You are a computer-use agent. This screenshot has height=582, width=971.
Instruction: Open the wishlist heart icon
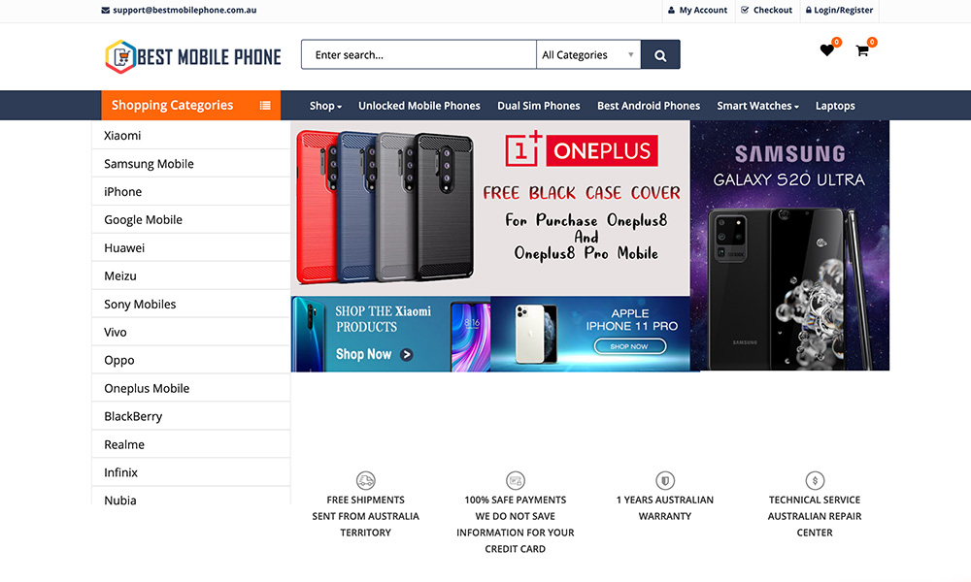pos(826,50)
